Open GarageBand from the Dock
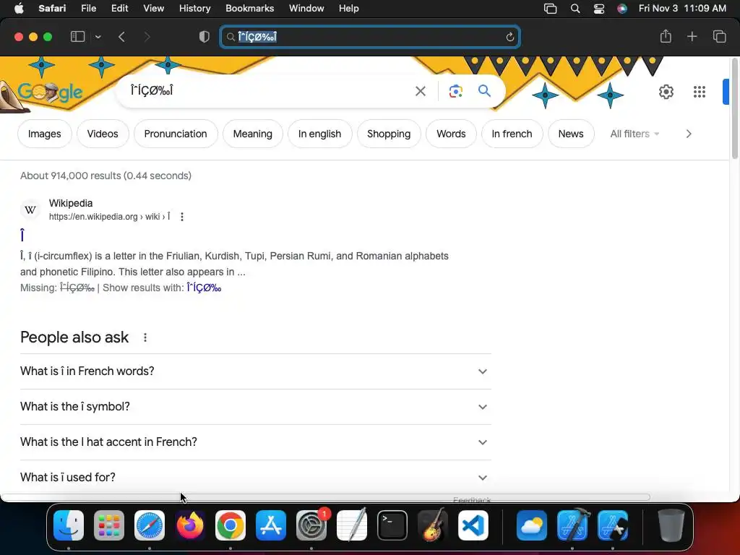 433,525
